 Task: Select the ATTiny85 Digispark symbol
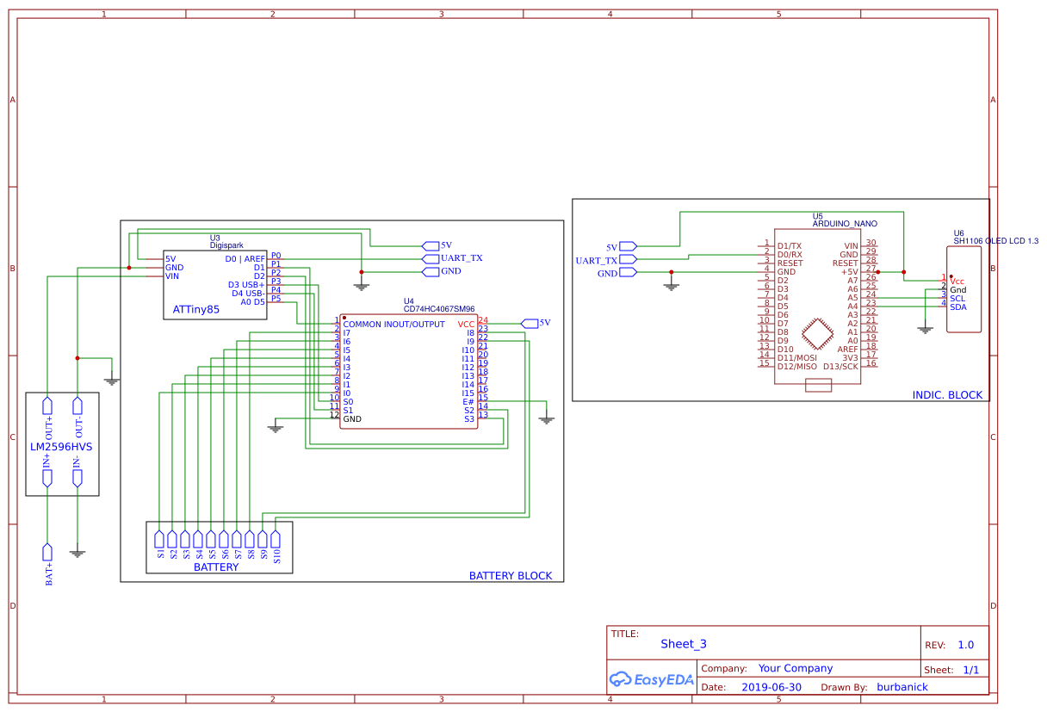214,284
